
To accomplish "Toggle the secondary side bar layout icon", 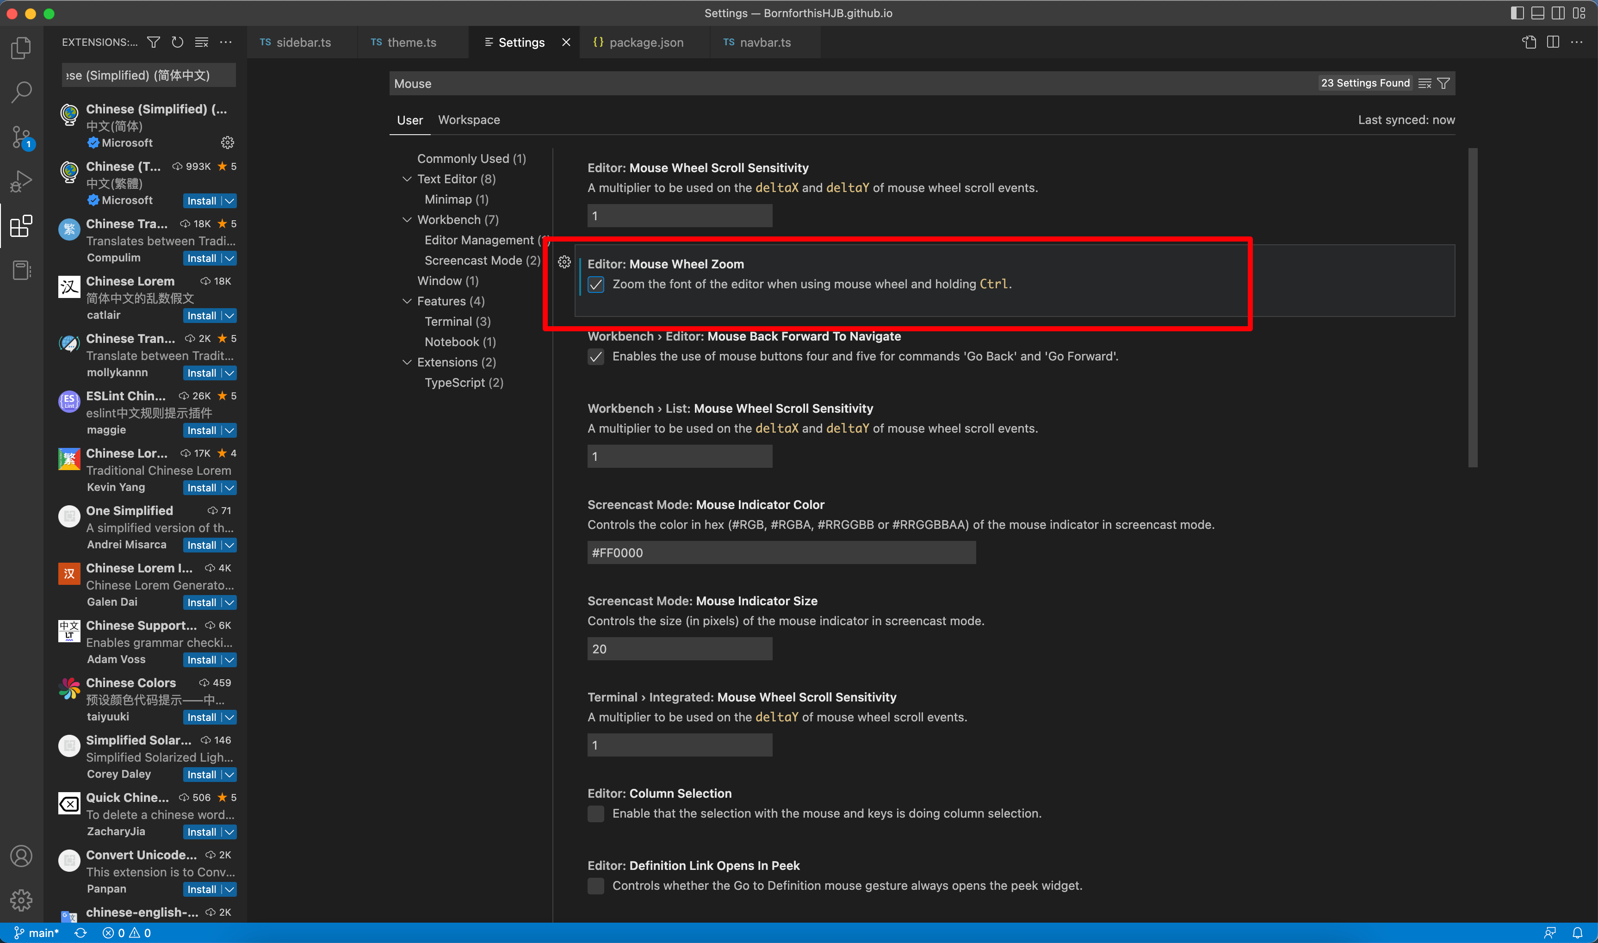I will (1558, 12).
